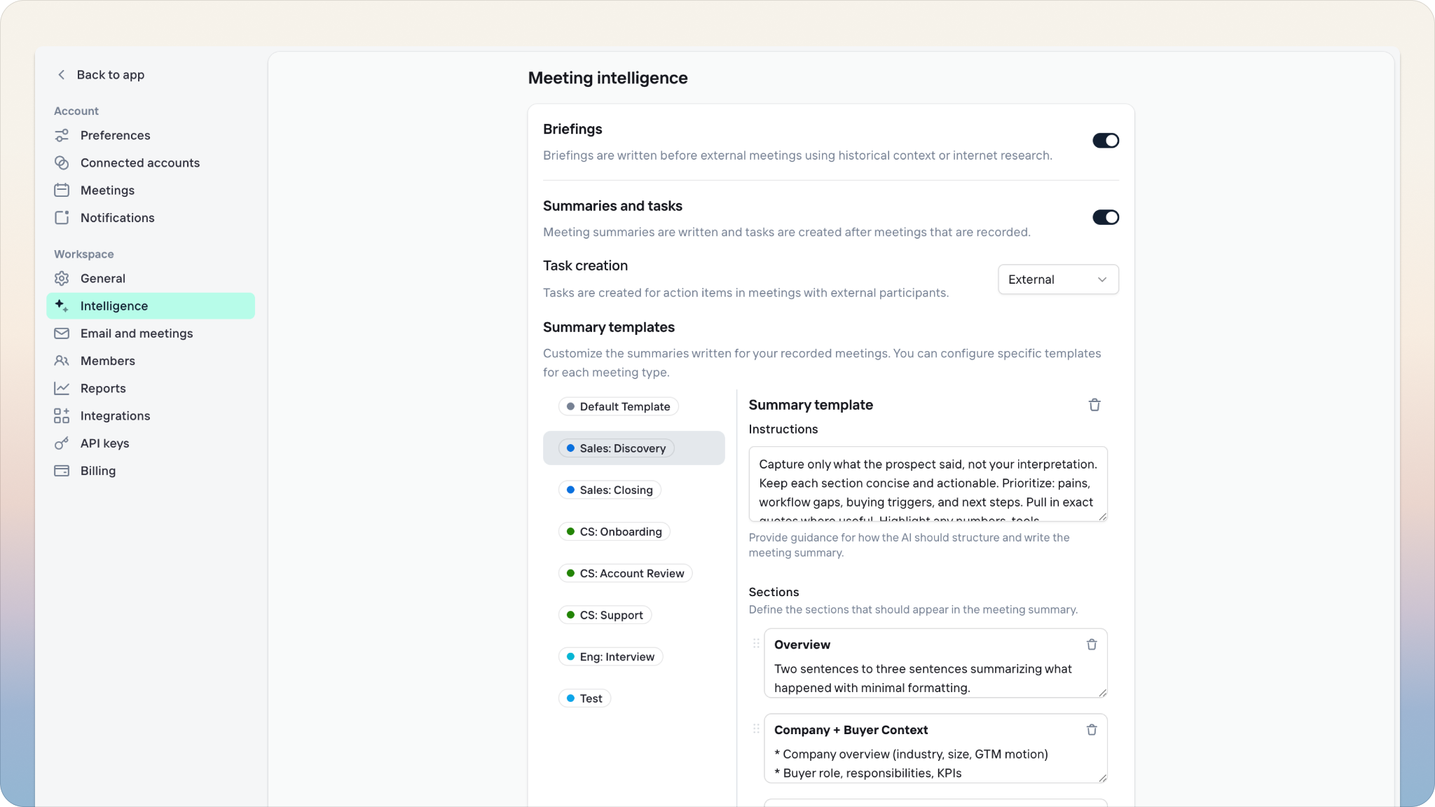This screenshot has height=807, width=1435.
Task: Open Email and meetings settings
Action: [151, 333]
